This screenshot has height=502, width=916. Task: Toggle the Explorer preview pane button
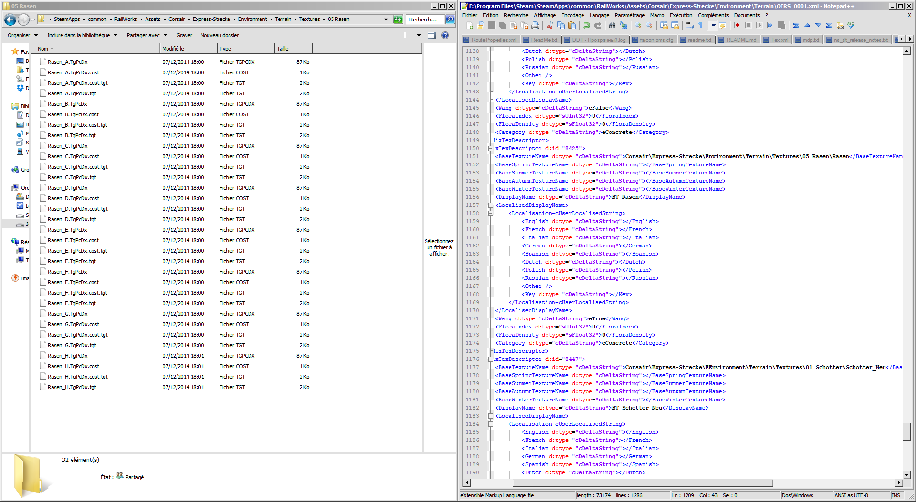432,35
